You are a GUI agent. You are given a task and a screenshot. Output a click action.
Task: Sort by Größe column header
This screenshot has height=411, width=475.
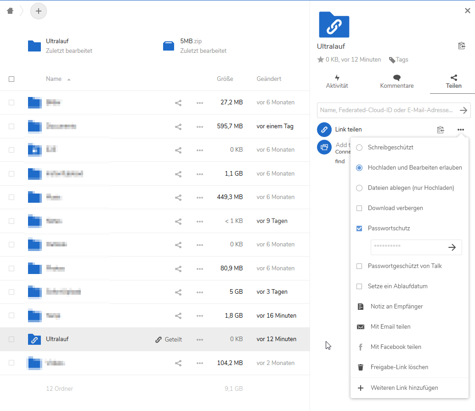coord(225,79)
